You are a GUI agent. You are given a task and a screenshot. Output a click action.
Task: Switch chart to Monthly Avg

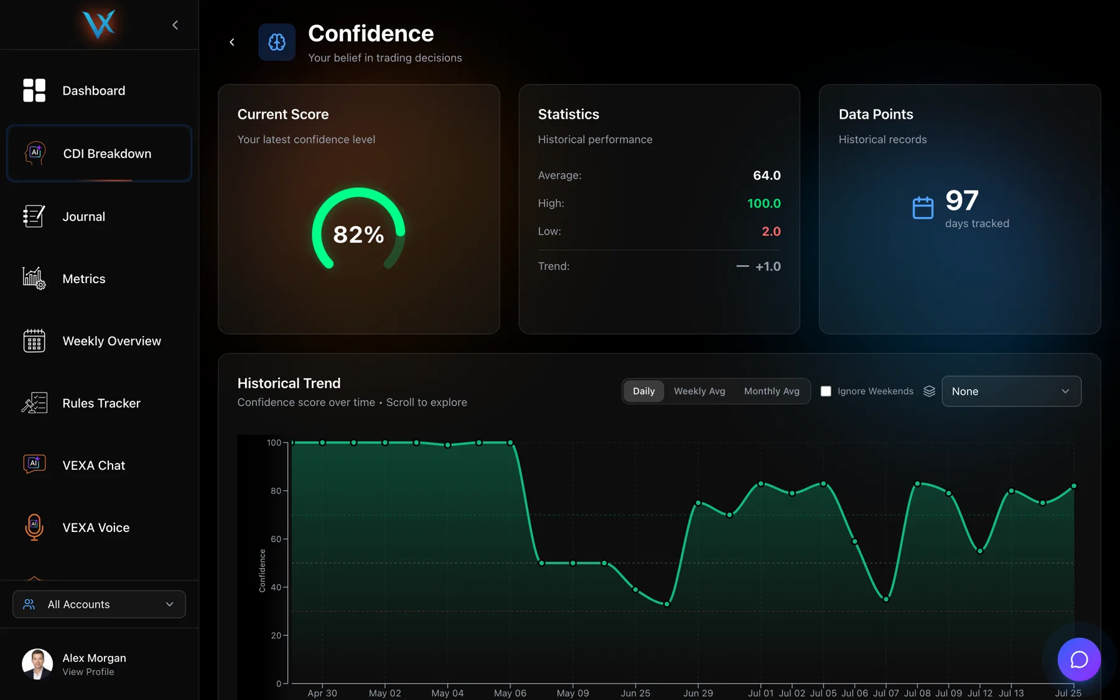[772, 391]
